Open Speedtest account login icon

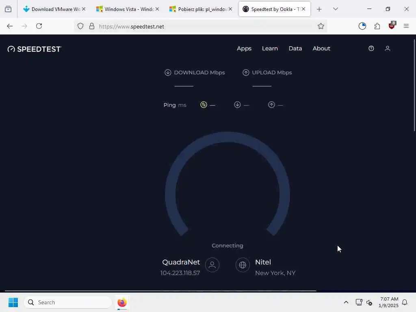pyautogui.click(x=387, y=48)
